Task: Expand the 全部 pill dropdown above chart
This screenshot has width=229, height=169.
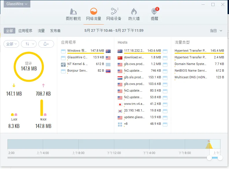Action: (11, 44)
